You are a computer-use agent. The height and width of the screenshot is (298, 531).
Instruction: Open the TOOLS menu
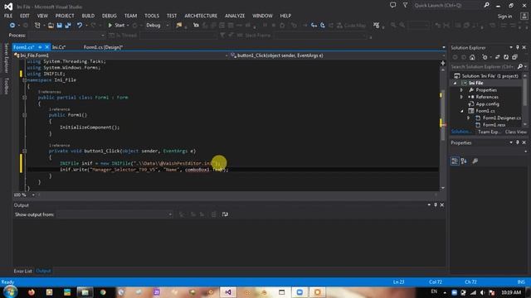151,16
